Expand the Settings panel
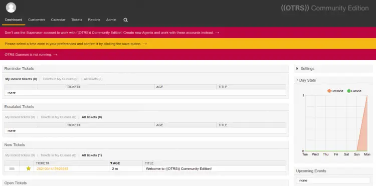376x186 pixels. tap(305, 69)
